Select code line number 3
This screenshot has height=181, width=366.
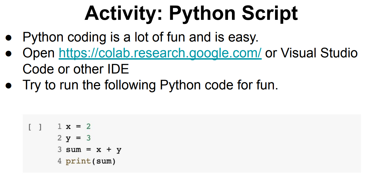click(60, 150)
